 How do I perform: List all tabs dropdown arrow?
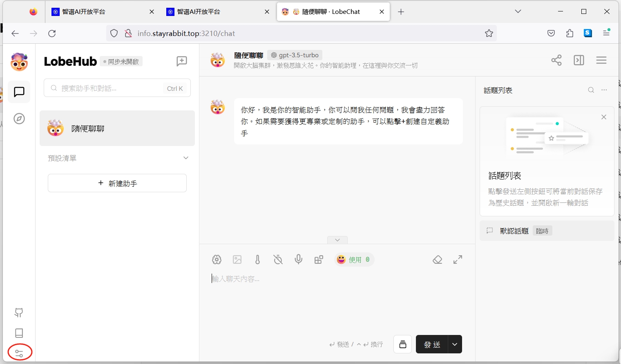point(518,11)
